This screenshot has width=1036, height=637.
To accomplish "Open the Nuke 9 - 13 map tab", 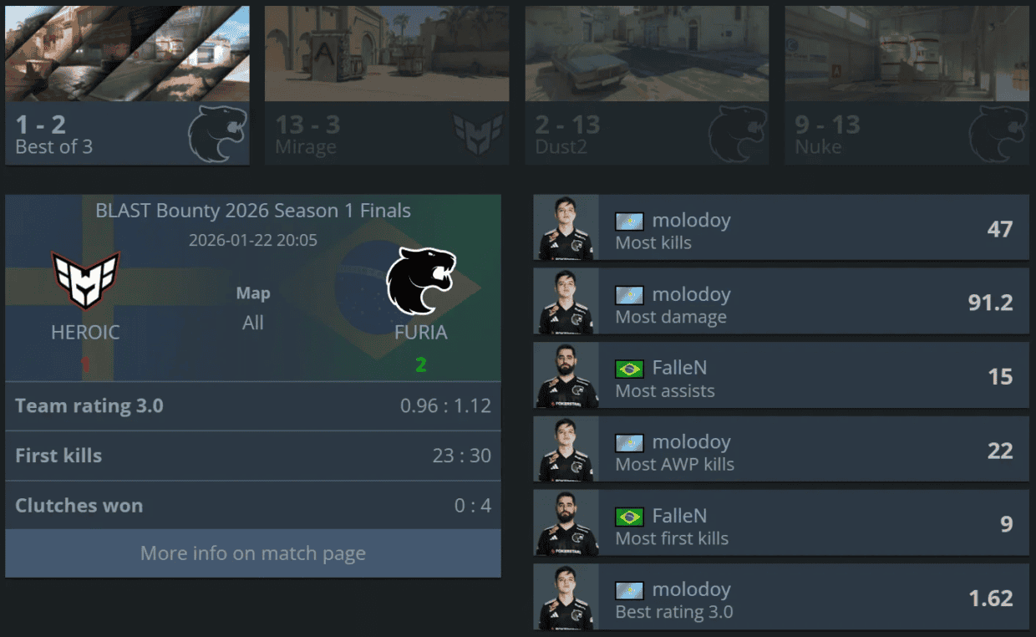I will (906, 85).
